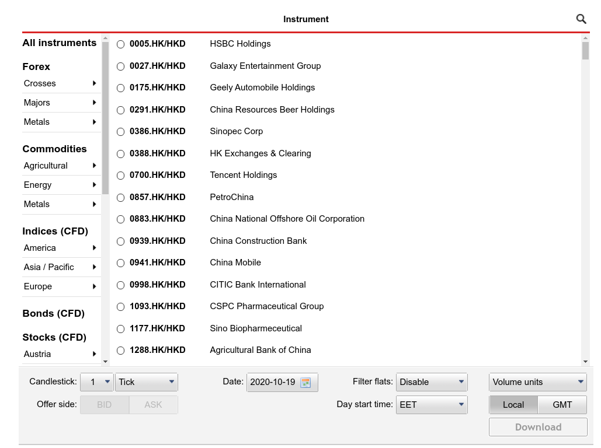601x448 pixels.
Task: Open the Volume units dropdown
Action: tap(538, 381)
